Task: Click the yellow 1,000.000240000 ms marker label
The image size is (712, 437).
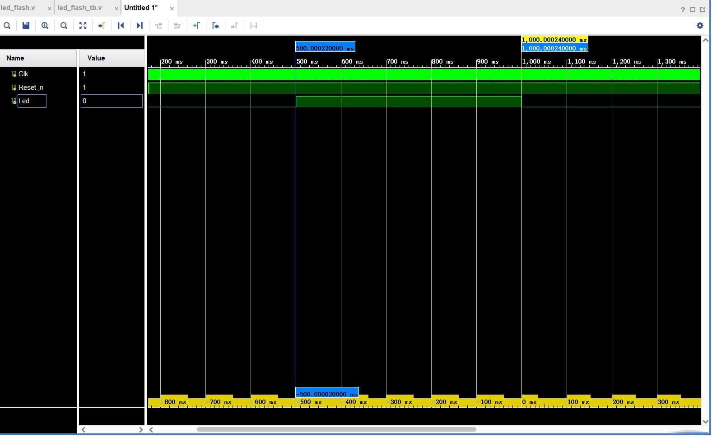Action: tap(554, 40)
